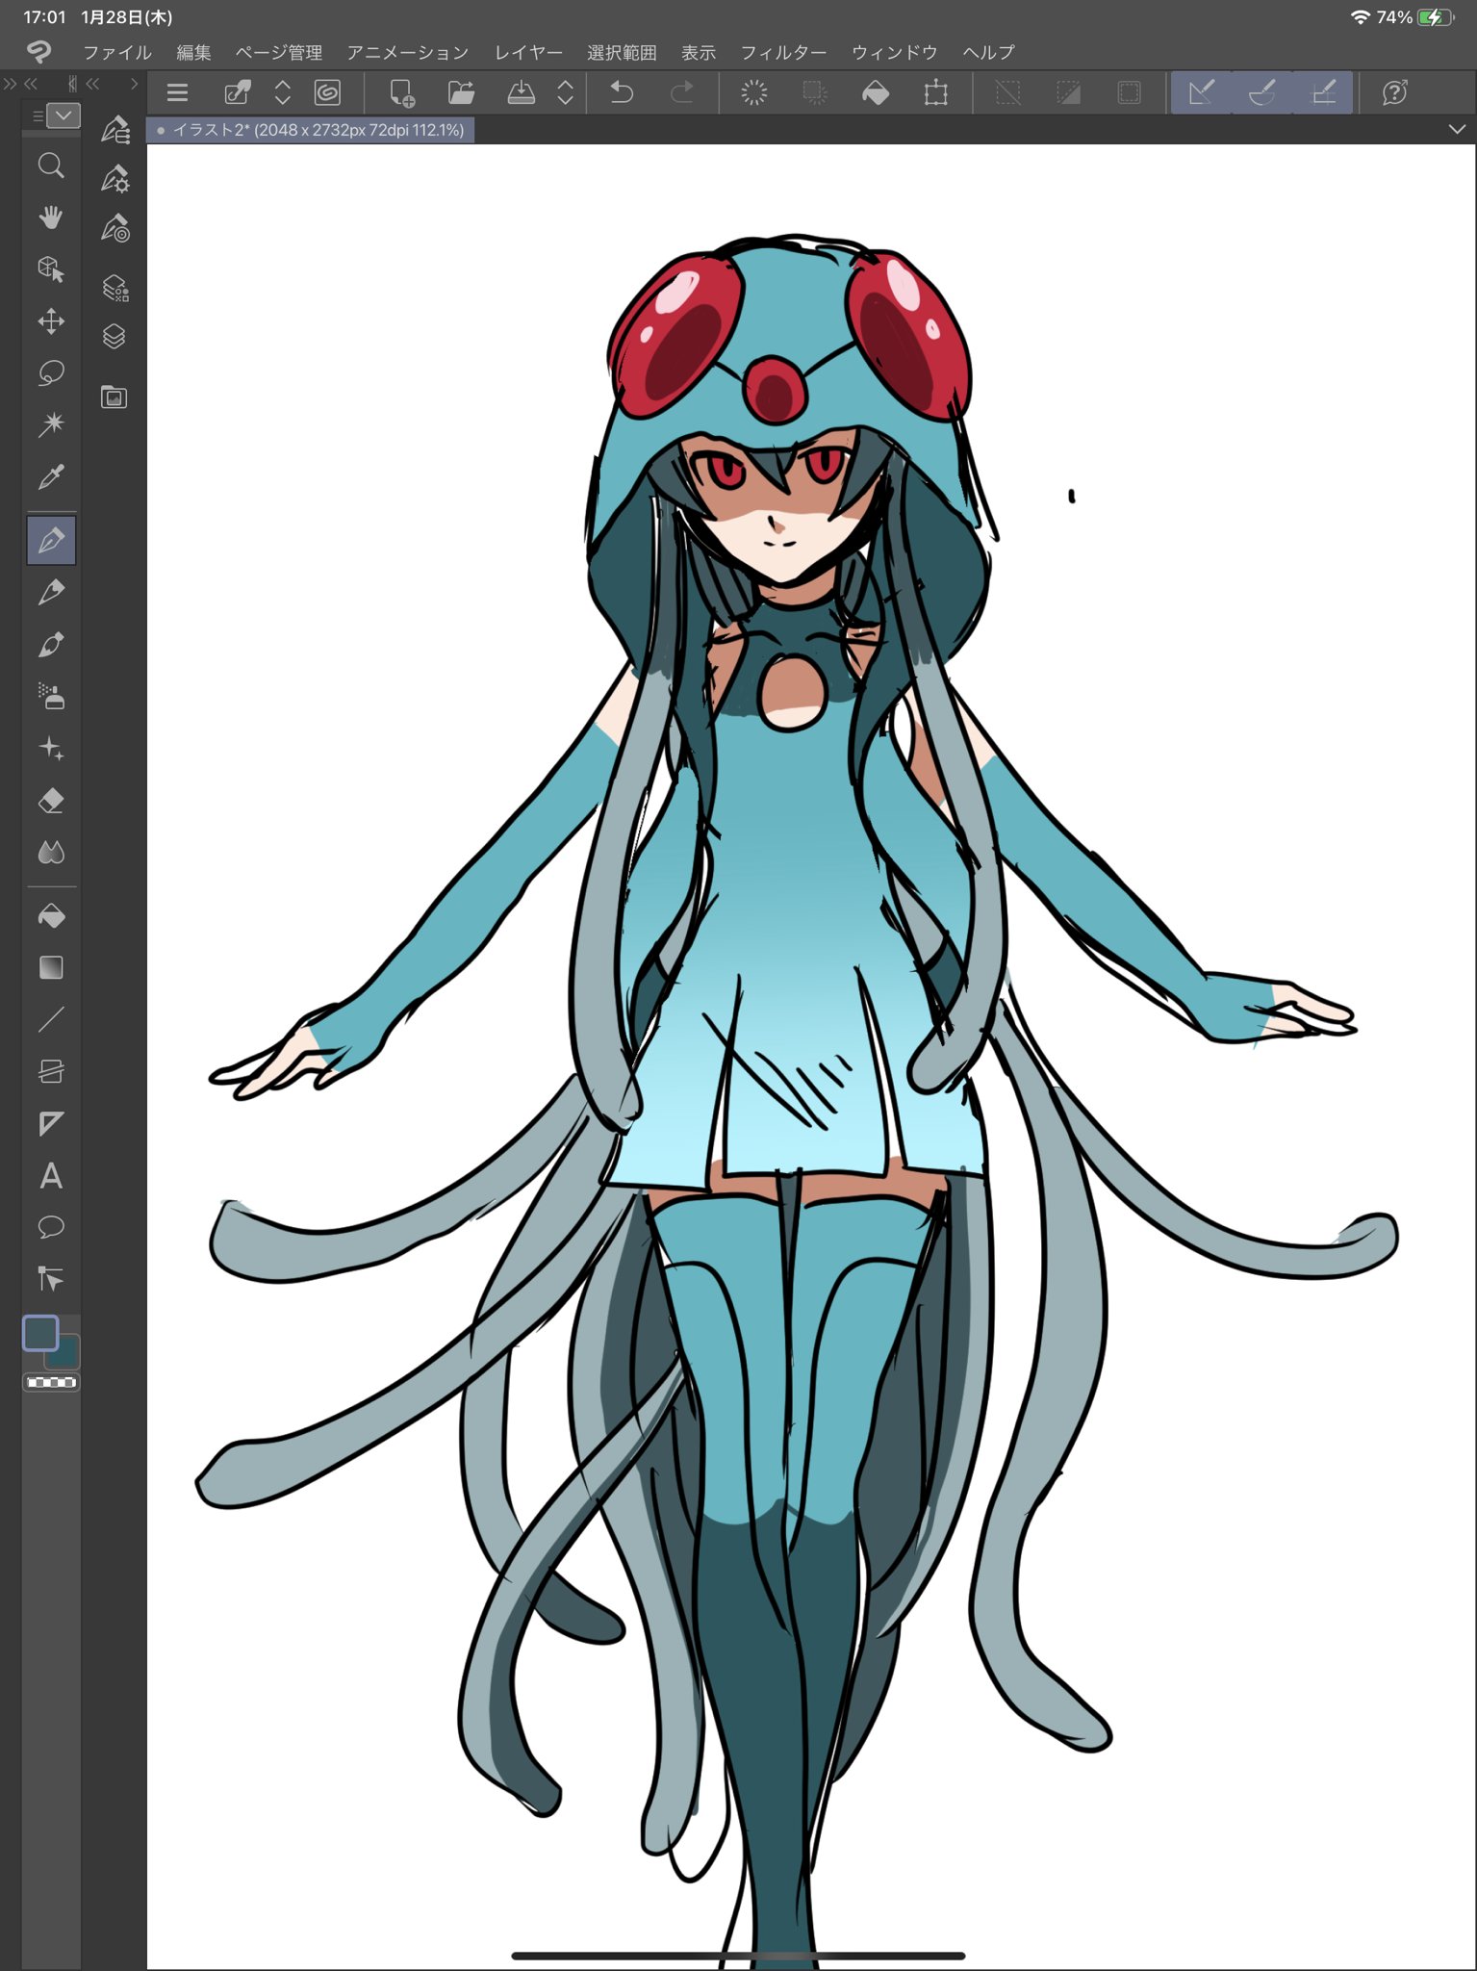Open the 選択範囲 menu

pyautogui.click(x=622, y=52)
